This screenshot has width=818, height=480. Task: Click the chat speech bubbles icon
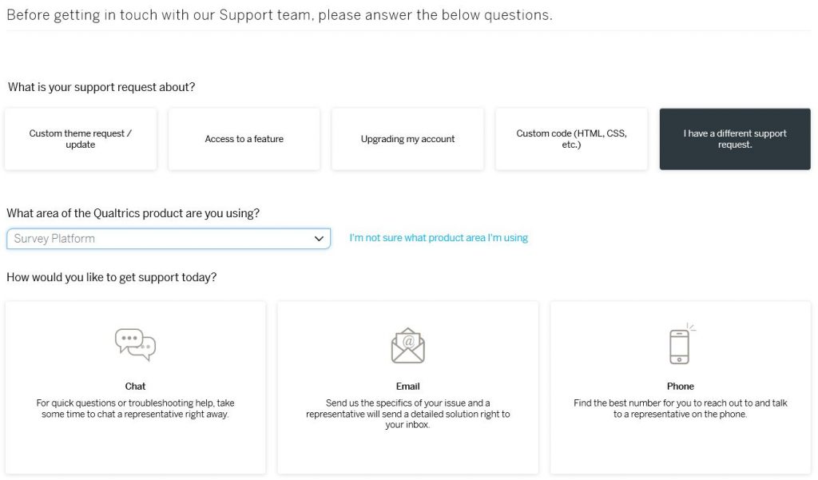point(135,344)
